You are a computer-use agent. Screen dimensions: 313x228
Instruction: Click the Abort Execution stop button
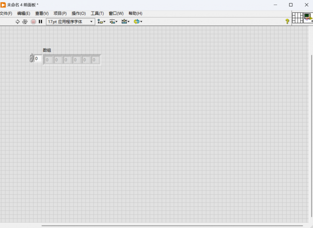(x=33, y=22)
